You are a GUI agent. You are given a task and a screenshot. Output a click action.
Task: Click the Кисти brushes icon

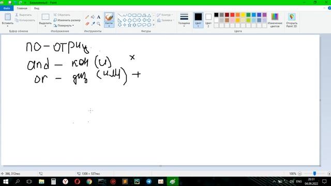tap(109, 17)
